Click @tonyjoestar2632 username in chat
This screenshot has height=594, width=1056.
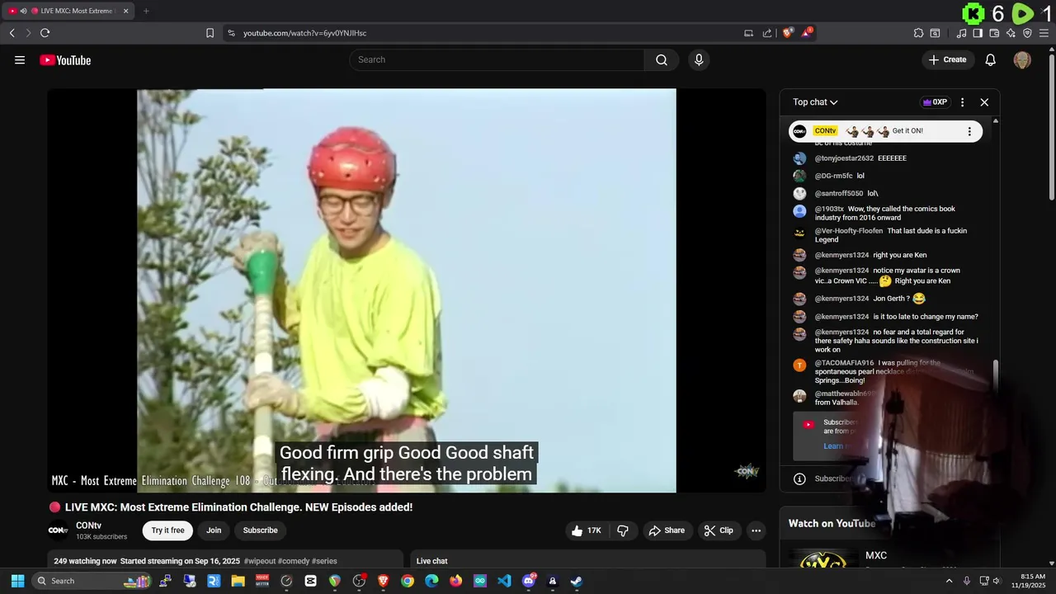click(844, 158)
